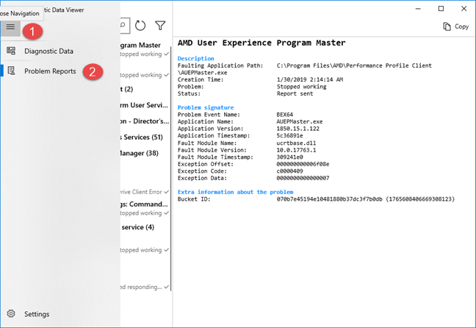Screen dimensions: 476x328
Task: Click 'Extra information about the problem' heading
Action: coord(235,192)
